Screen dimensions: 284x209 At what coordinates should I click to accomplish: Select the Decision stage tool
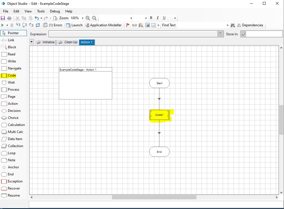[11, 111]
